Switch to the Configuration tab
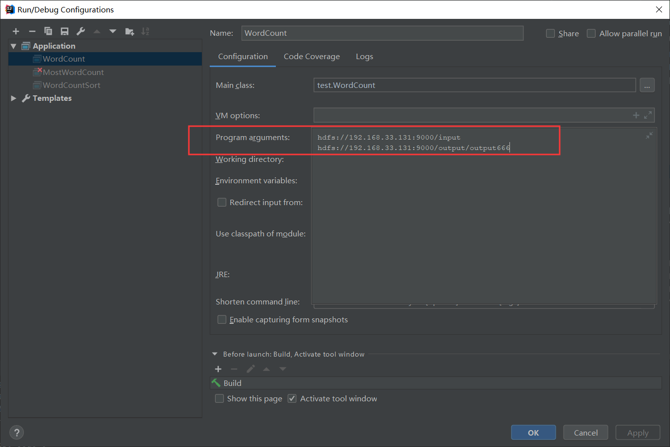The image size is (670, 447). click(243, 57)
